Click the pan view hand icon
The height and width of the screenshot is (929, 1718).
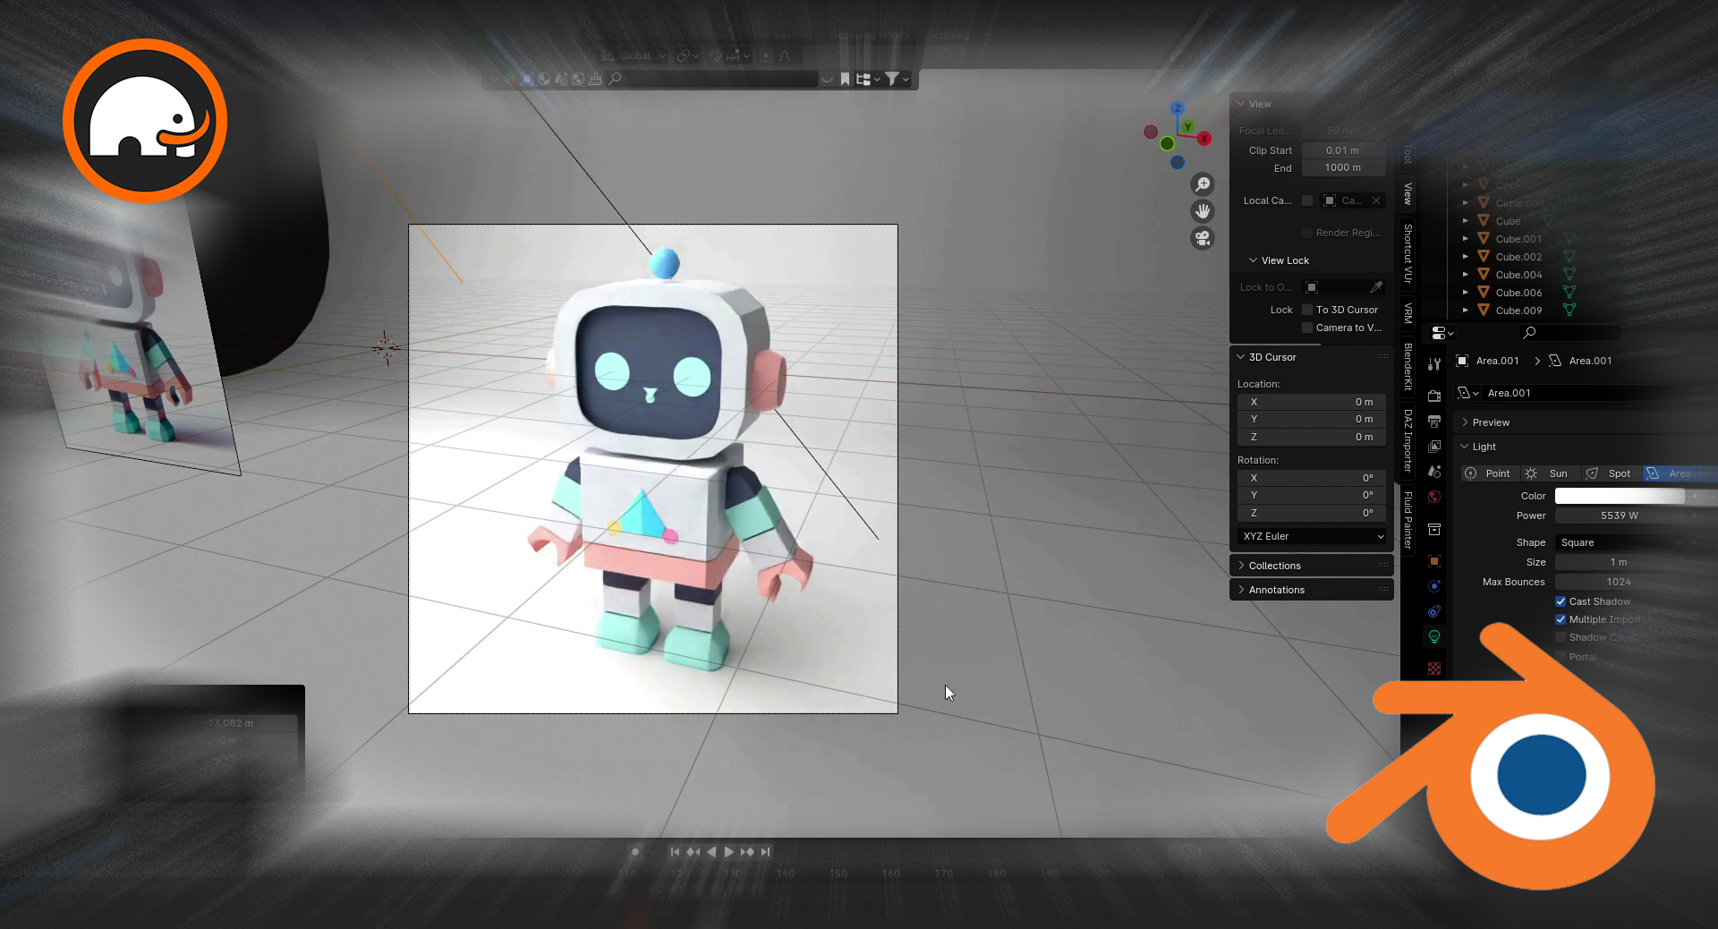click(1203, 211)
